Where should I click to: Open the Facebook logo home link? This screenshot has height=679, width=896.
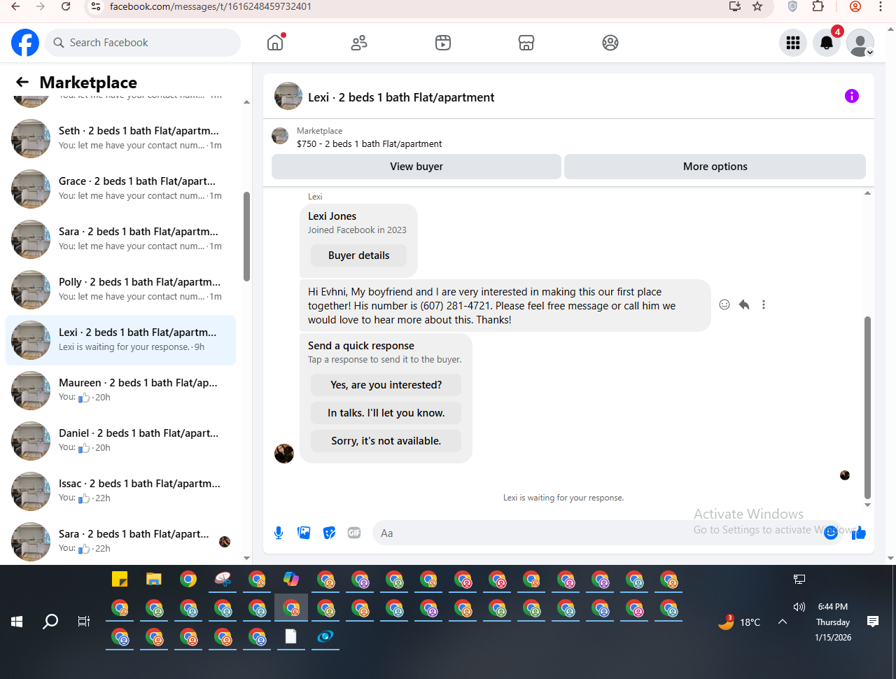click(25, 43)
